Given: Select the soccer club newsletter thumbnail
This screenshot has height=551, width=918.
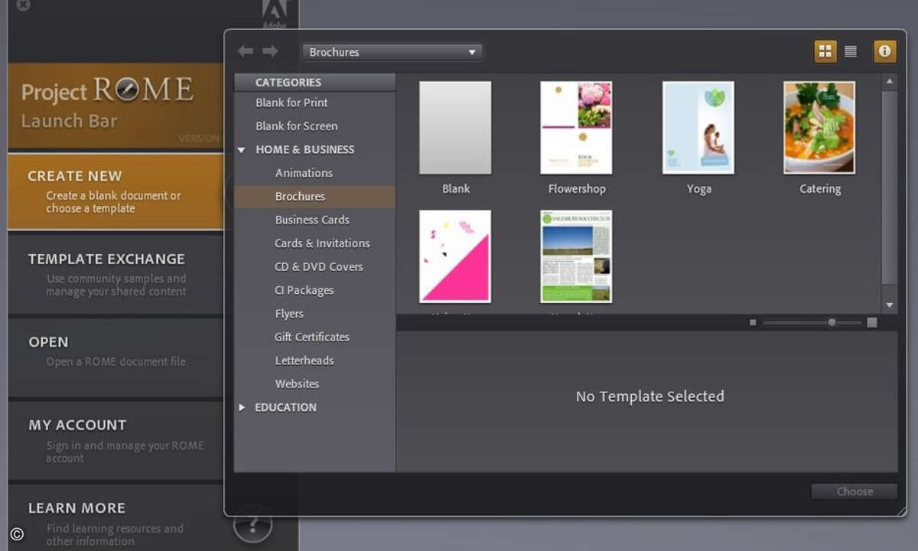Looking at the screenshot, I should 576,256.
